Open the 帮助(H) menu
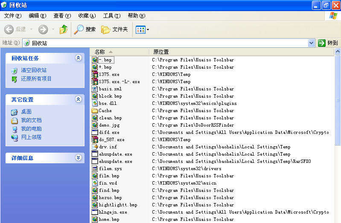The width and height of the screenshot is (341, 223). 137,16
